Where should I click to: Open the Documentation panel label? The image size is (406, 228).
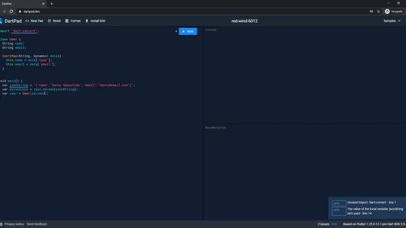(216, 127)
